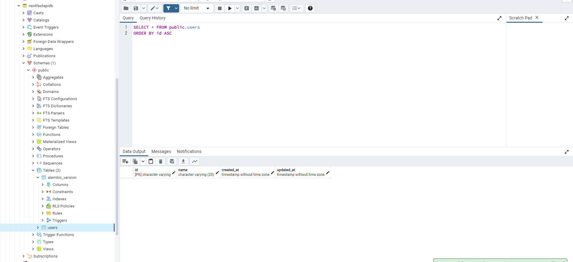Copy selected rows in results

tap(135, 161)
